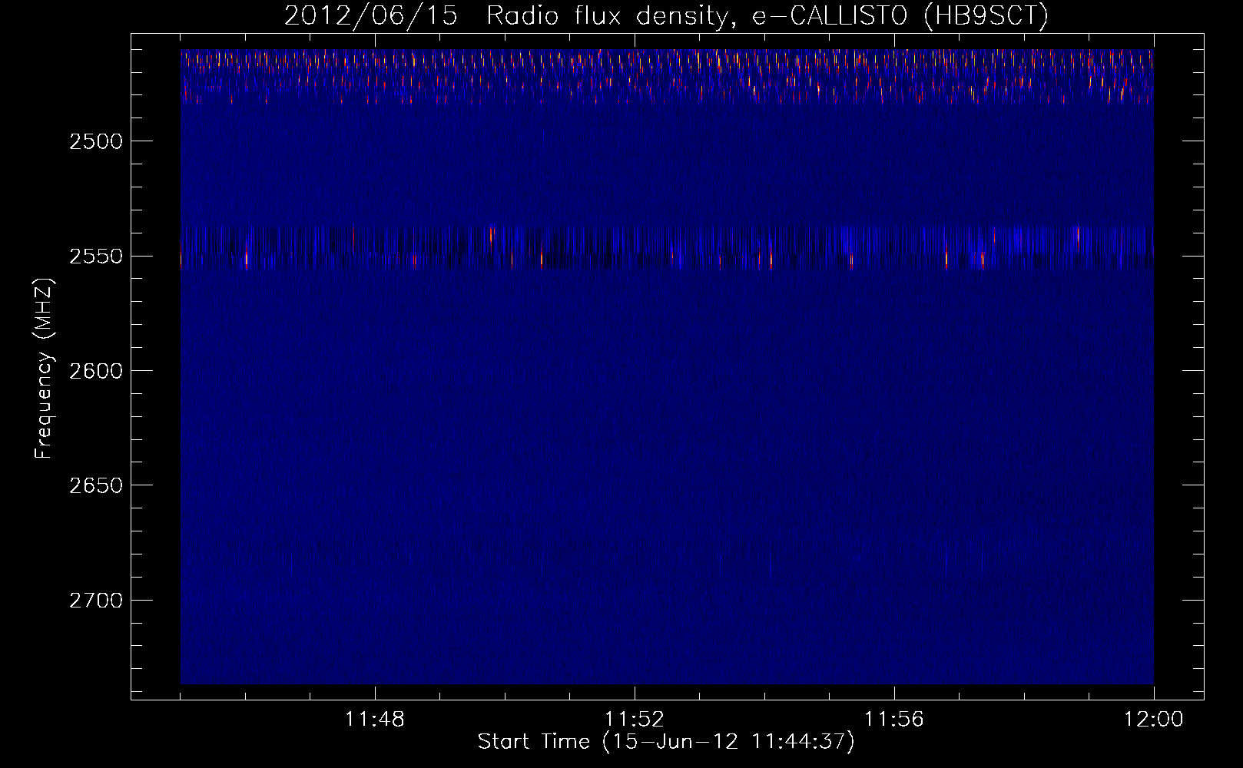Click the 11:52 time axis label
The height and width of the screenshot is (768, 1243).
click(635, 720)
